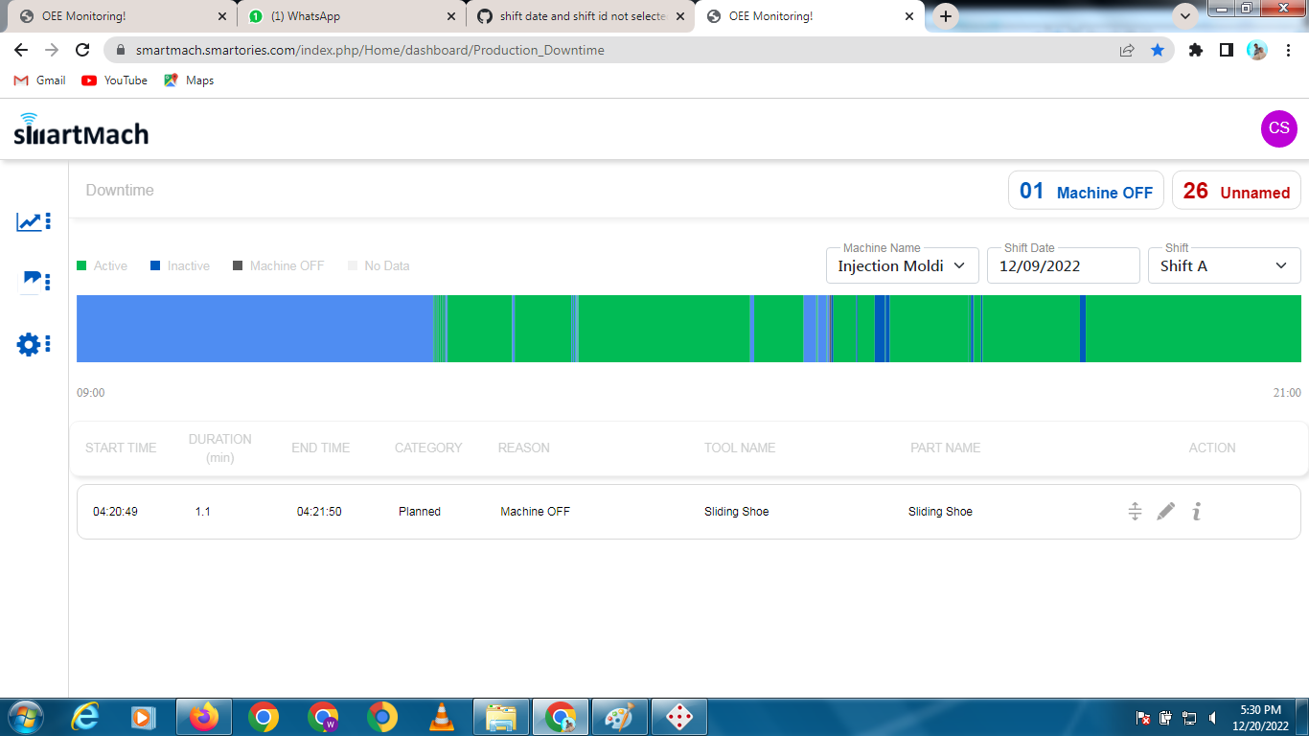Screen dimensions: 1309x736
Task: Click the split-row icon in the Action column
Action: pos(1135,511)
